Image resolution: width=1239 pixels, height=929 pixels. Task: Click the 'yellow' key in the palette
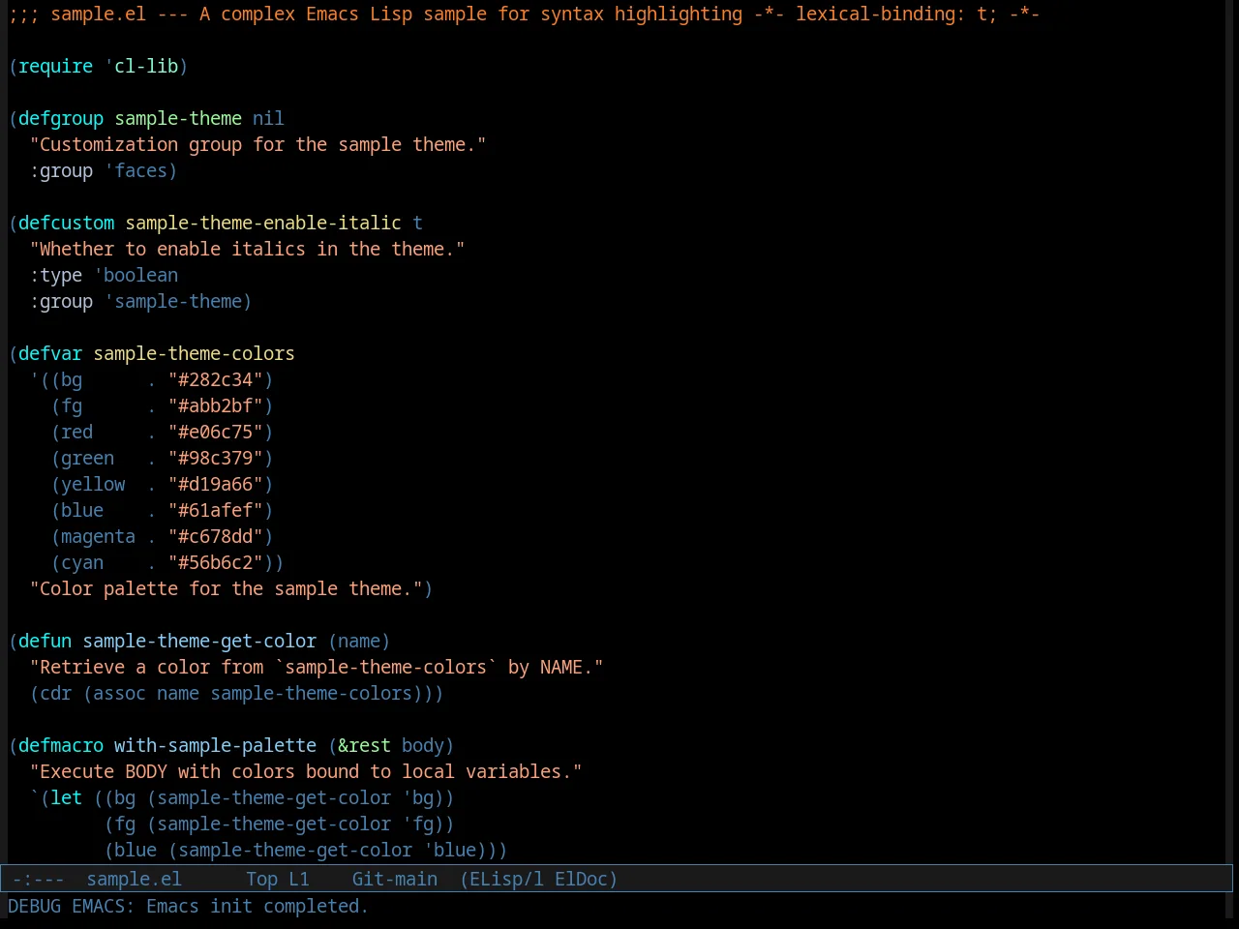click(x=93, y=484)
